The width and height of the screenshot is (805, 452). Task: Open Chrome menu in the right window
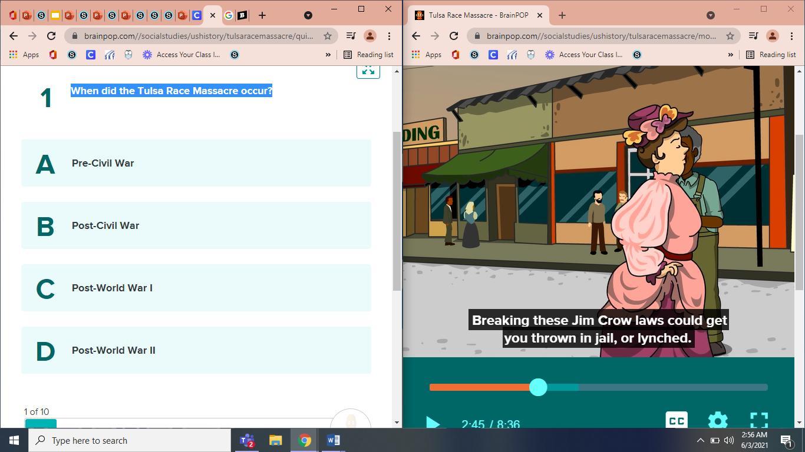[x=791, y=36]
